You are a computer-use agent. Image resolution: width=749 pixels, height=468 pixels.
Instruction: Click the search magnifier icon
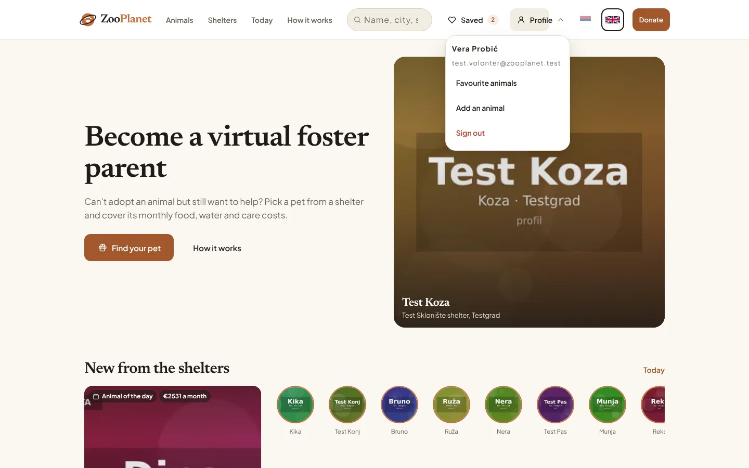click(357, 20)
